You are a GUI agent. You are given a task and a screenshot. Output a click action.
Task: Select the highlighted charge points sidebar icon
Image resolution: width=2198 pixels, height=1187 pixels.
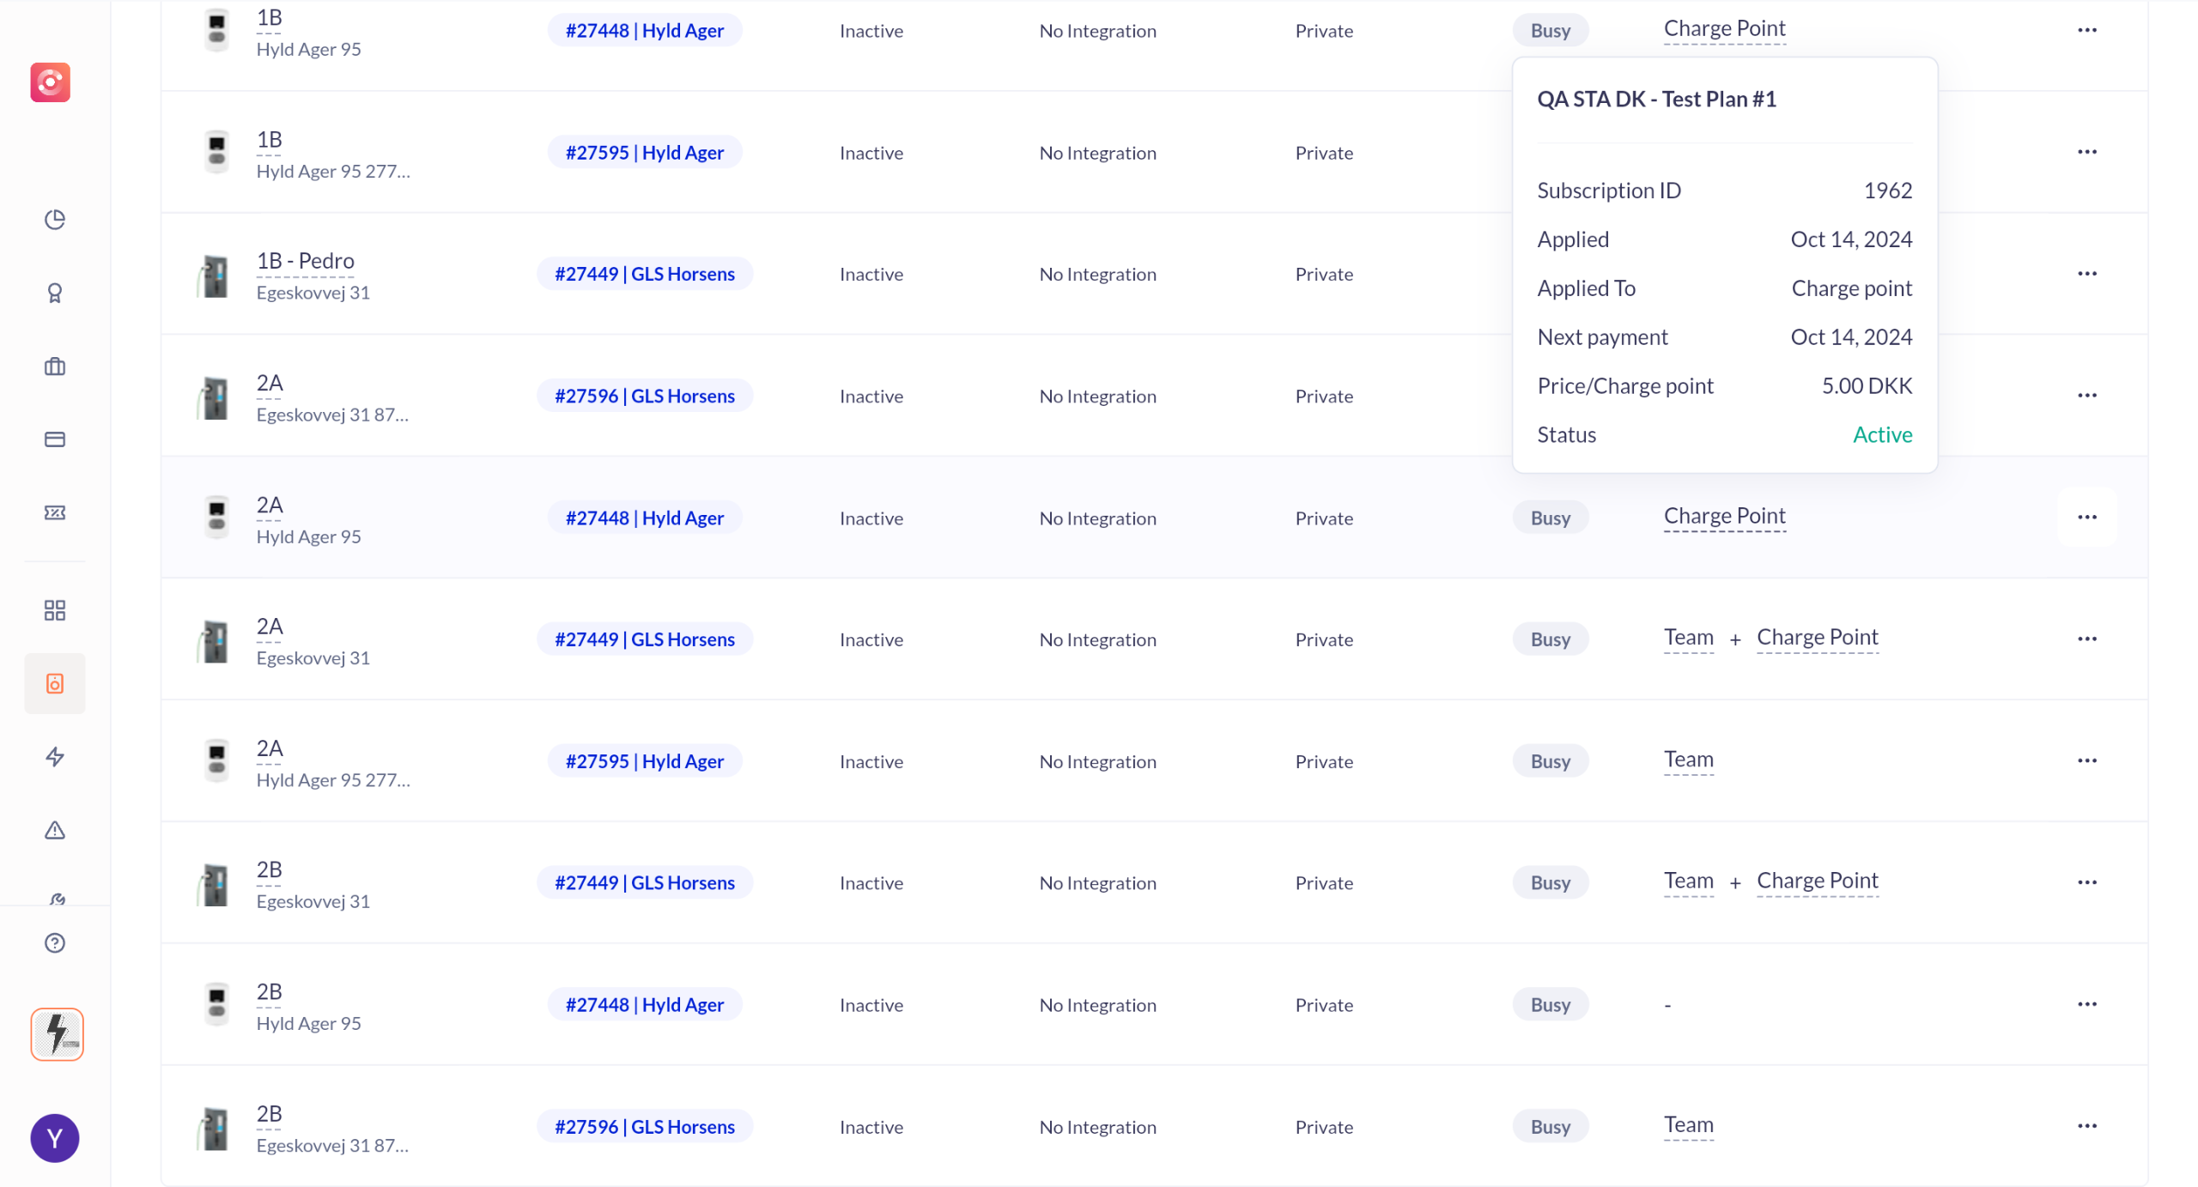click(55, 683)
